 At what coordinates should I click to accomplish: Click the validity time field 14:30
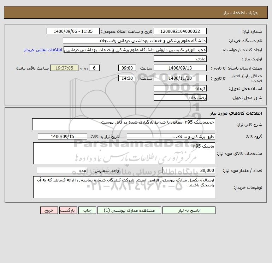[x=127, y=78]
